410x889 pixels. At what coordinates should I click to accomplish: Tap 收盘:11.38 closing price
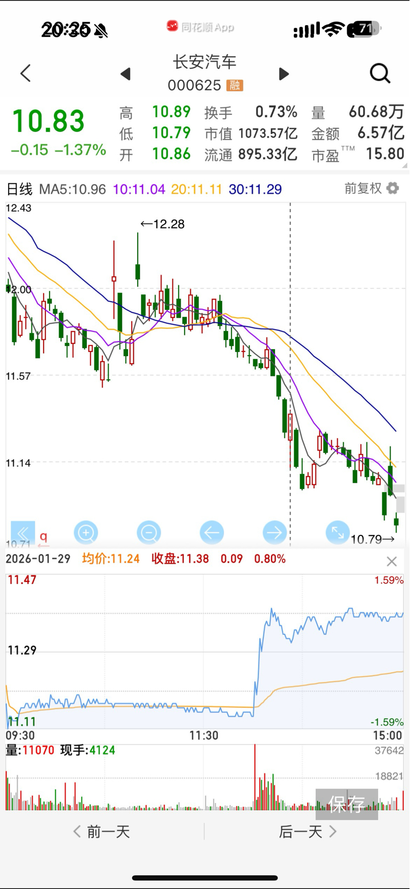(180, 559)
